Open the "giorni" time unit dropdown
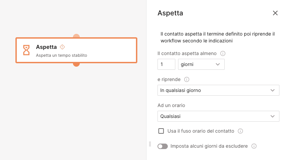This screenshot has height=160, width=289. coord(201,64)
